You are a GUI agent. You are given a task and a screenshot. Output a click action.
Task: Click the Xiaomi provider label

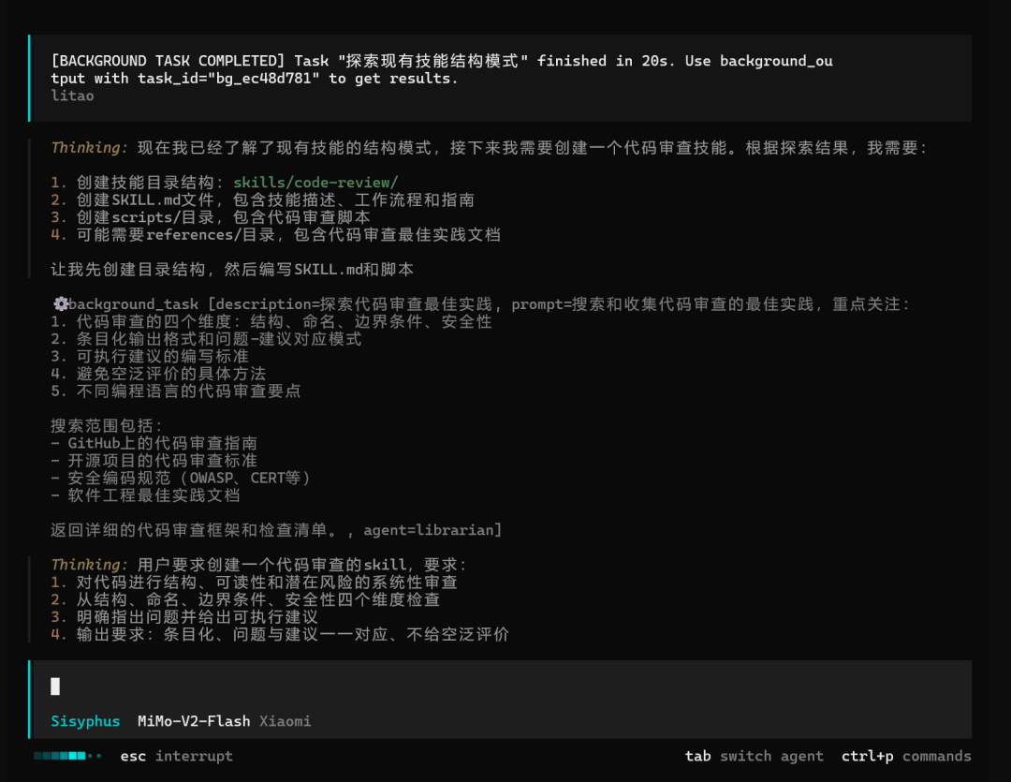point(285,721)
